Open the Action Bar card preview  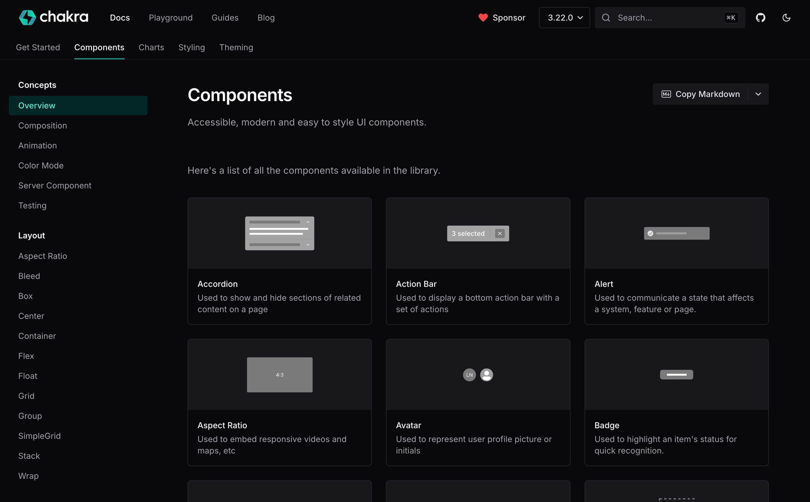(478, 233)
